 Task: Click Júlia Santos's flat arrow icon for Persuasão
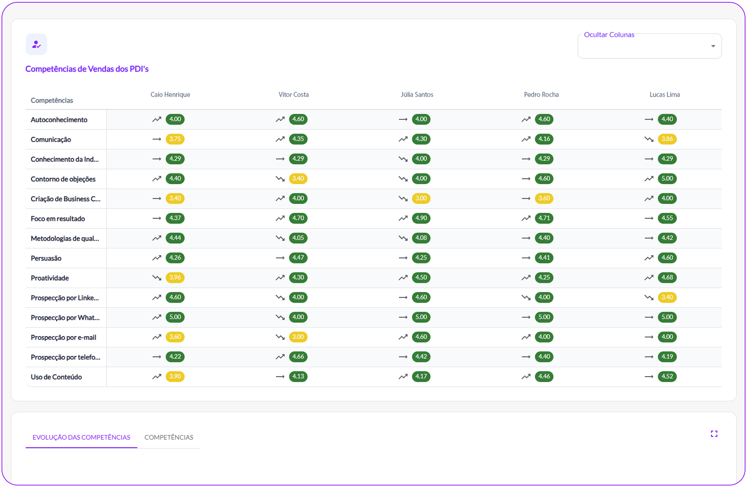click(403, 258)
